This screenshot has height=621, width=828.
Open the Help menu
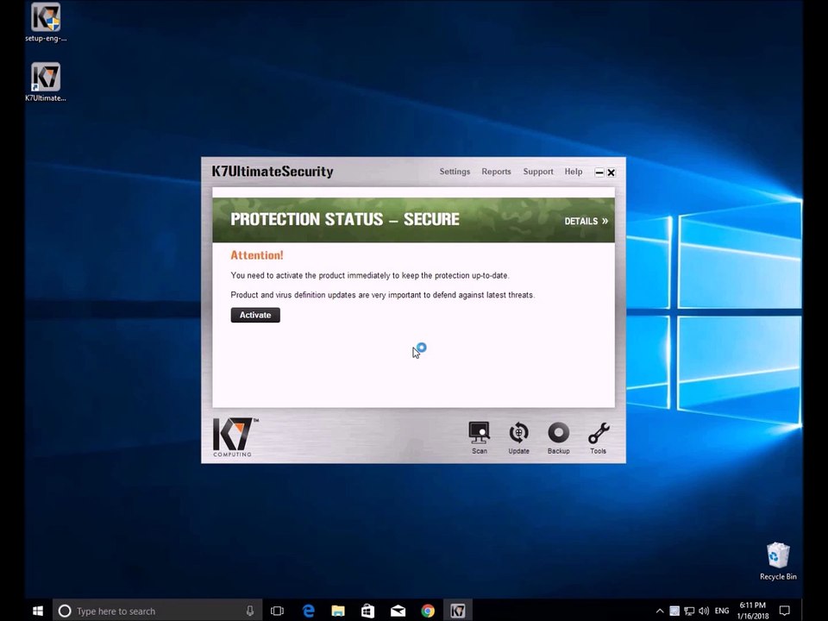tap(574, 172)
